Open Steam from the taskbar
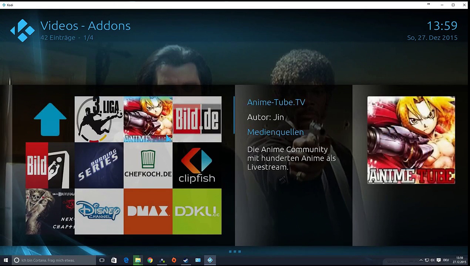 click(x=186, y=260)
